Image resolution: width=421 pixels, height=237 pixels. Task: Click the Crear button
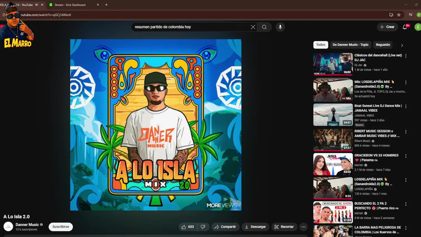(387, 27)
